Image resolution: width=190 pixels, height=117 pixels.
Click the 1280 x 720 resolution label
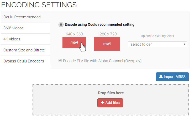pyautogui.click(x=107, y=34)
